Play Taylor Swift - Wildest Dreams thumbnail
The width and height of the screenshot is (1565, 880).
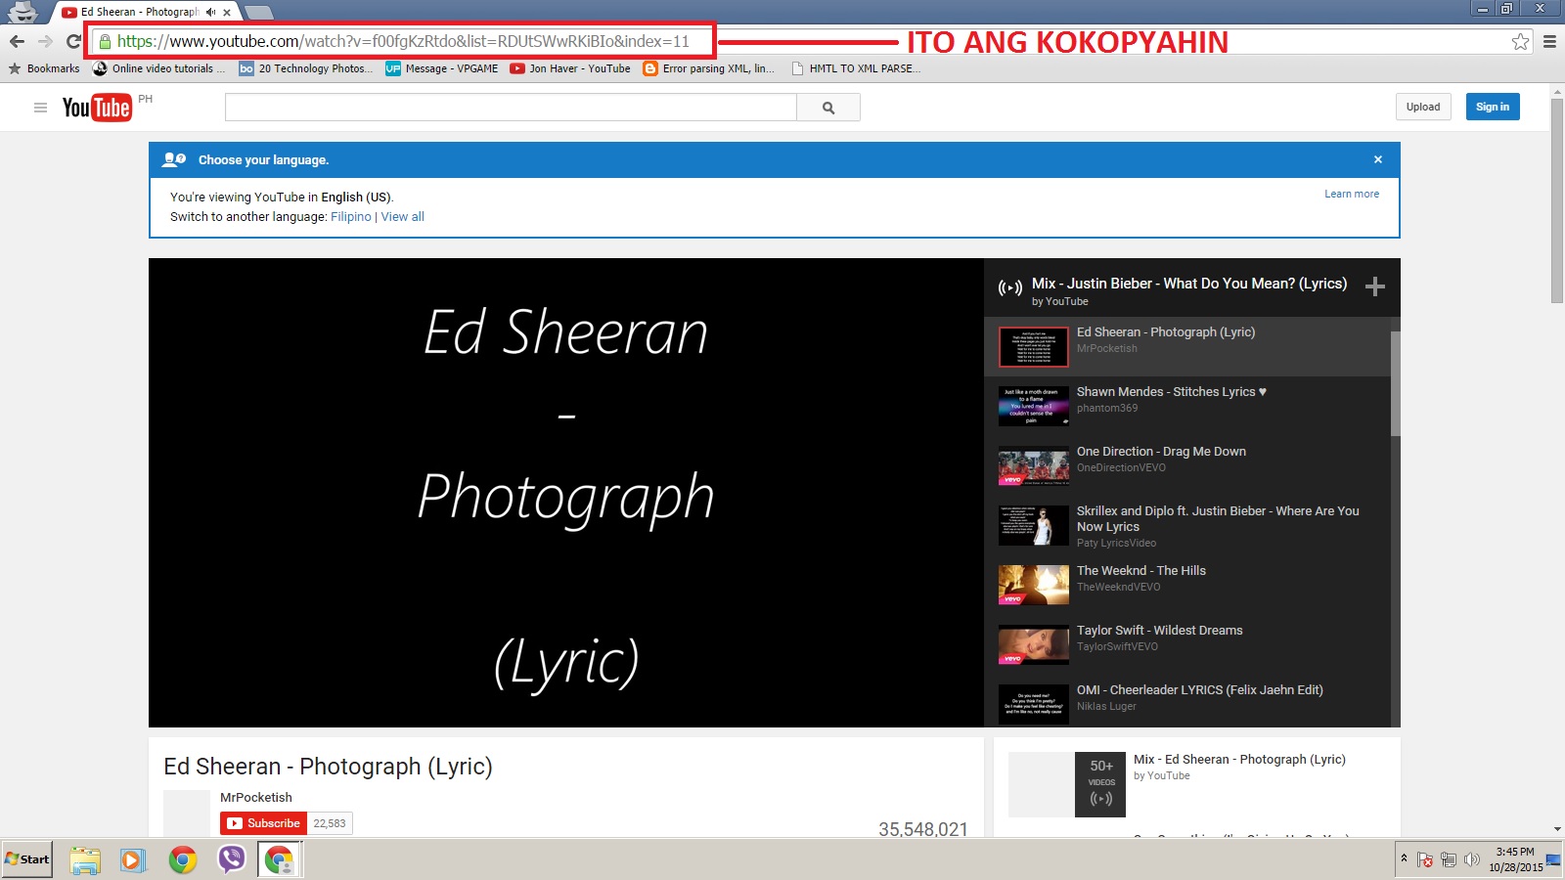coord(1034,645)
